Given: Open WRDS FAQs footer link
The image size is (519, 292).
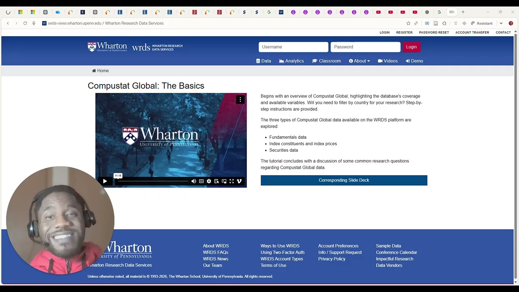Looking at the screenshot, I should [215, 252].
